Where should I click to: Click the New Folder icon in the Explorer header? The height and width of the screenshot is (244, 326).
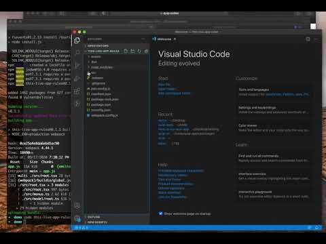click(x=132, y=51)
